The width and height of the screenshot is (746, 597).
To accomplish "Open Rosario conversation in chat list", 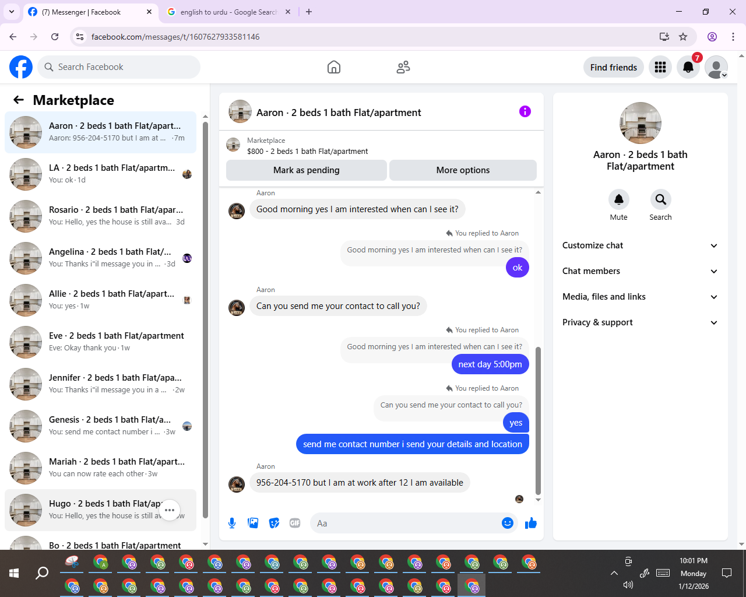I will coord(100,216).
